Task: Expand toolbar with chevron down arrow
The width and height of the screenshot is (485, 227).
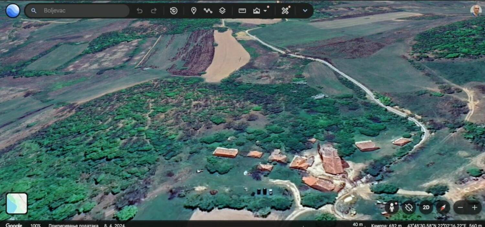Action: (x=305, y=11)
